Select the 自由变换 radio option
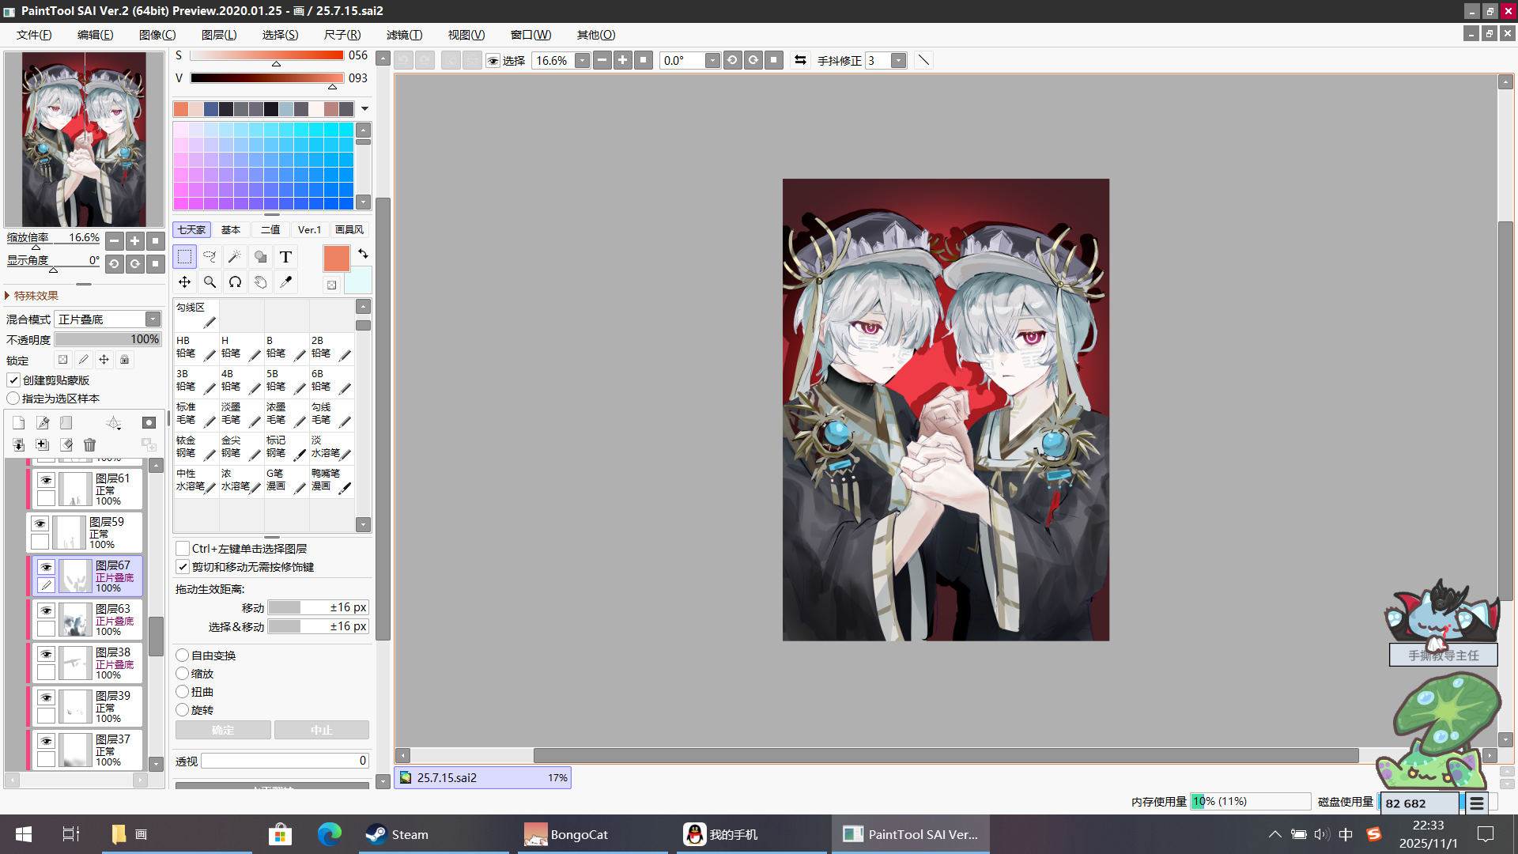1518x854 pixels. pyautogui.click(x=183, y=656)
